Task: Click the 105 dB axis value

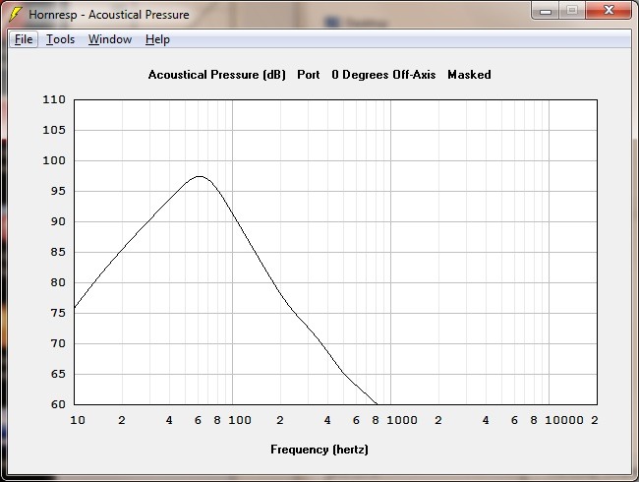Action: (x=54, y=130)
